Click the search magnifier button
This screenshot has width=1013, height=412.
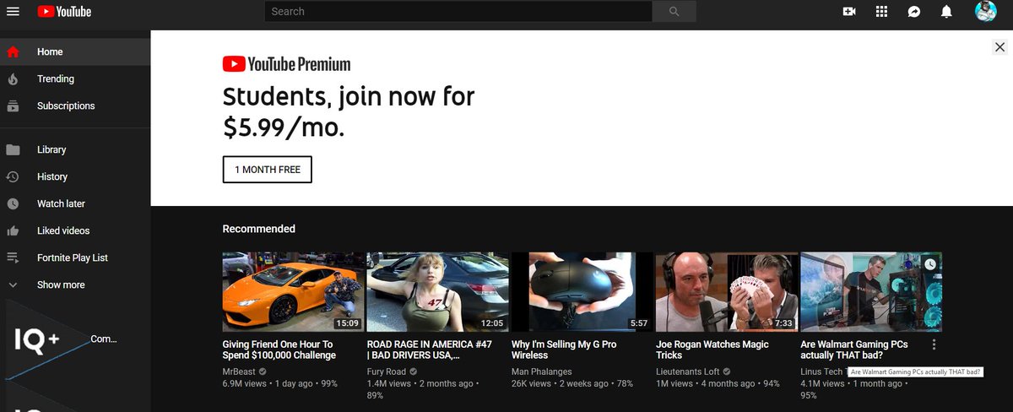coord(674,12)
